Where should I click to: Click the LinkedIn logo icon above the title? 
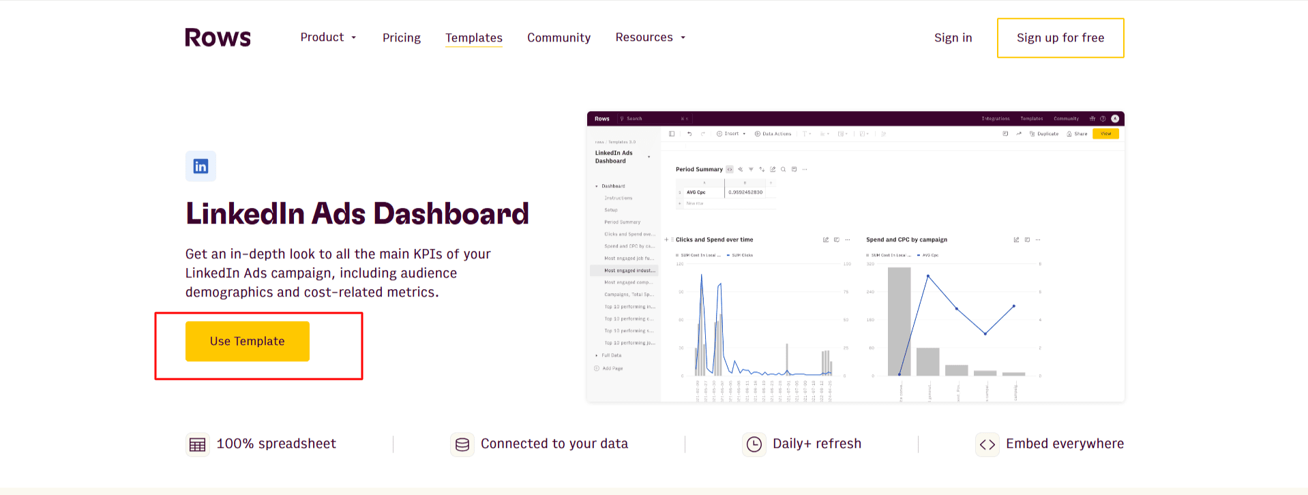(x=200, y=166)
